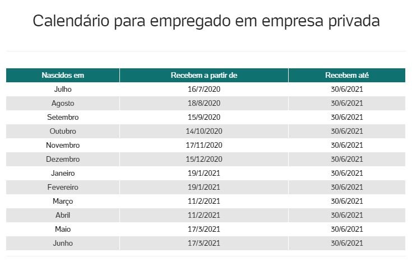Viewport: 412px width, 262px height.
Task: Select the "Abril" month cell
Action: click(x=63, y=215)
